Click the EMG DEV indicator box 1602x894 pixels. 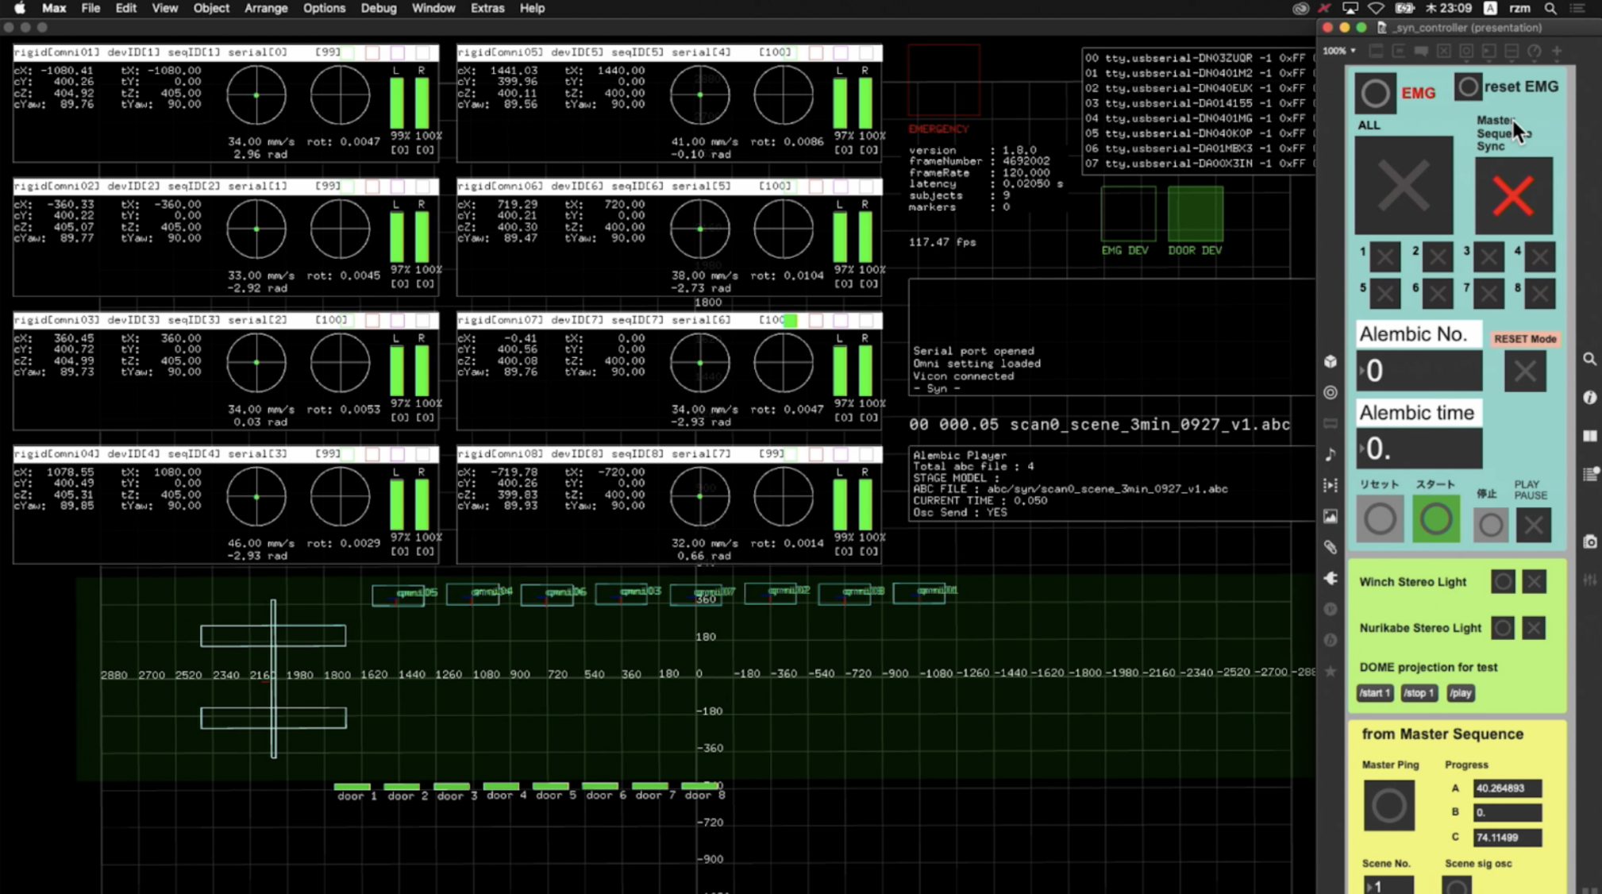click(x=1128, y=214)
